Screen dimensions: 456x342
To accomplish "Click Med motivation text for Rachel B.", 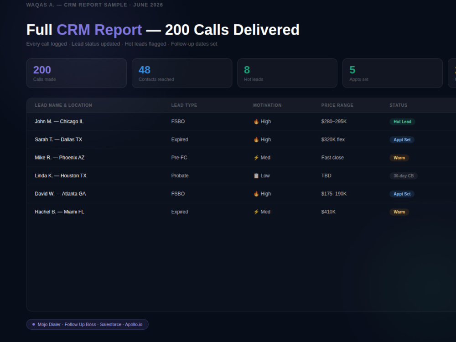I will (x=265, y=212).
